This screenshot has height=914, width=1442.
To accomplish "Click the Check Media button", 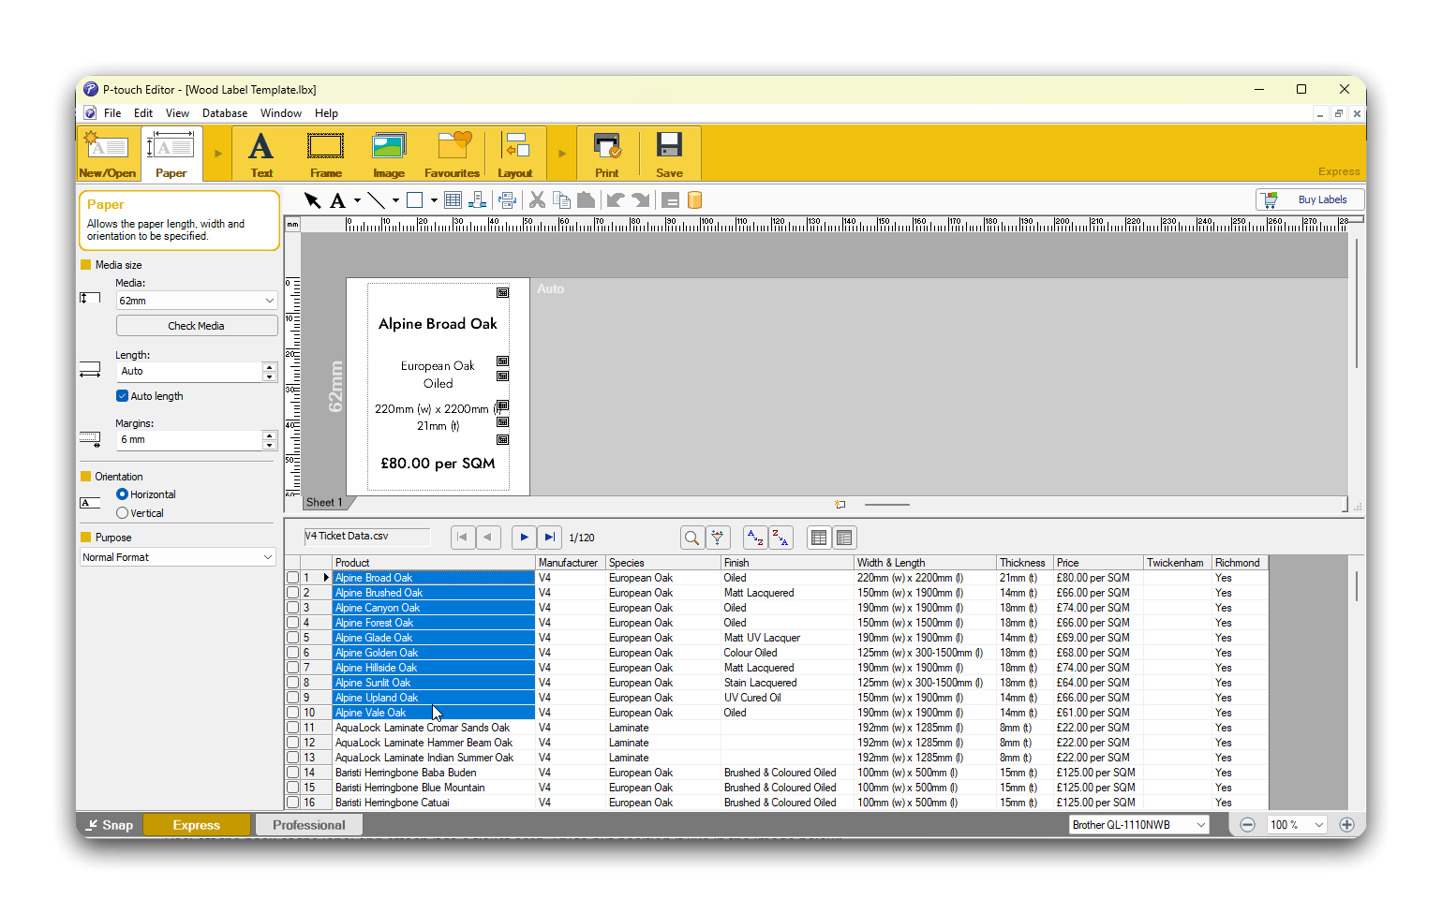I will [x=196, y=326].
